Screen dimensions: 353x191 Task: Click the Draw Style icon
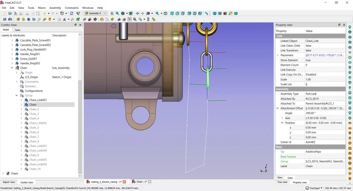click(x=123, y=13)
